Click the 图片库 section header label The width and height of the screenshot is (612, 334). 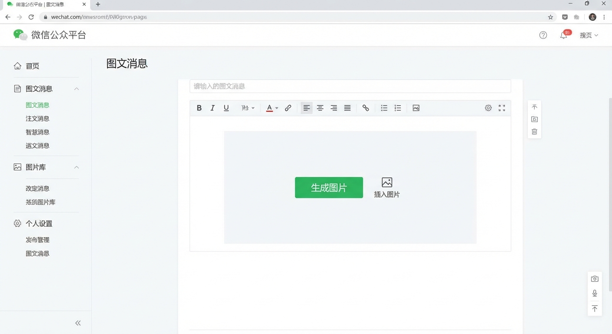click(x=36, y=167)
